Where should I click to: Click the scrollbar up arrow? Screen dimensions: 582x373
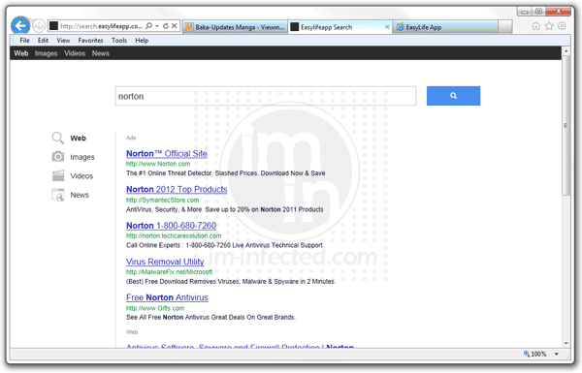(566, 50)
